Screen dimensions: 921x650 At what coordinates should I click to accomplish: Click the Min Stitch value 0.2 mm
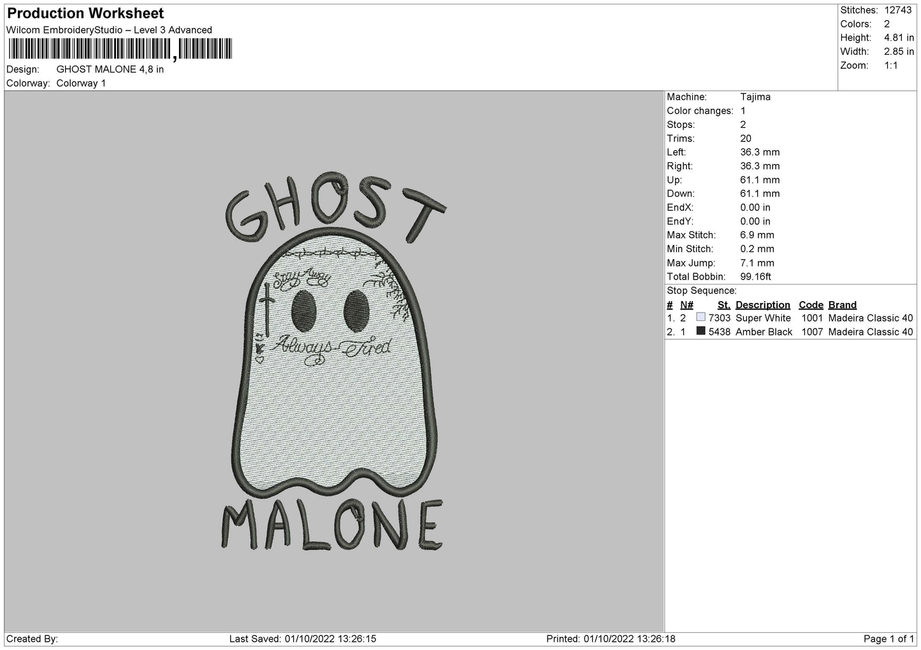pos(757,249)
